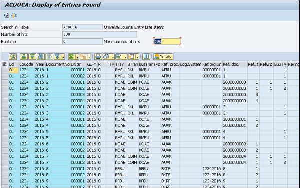Screen dimensions: 300x188
Task: Click the settings icon next to refresh
Action: tap(14, 15)
